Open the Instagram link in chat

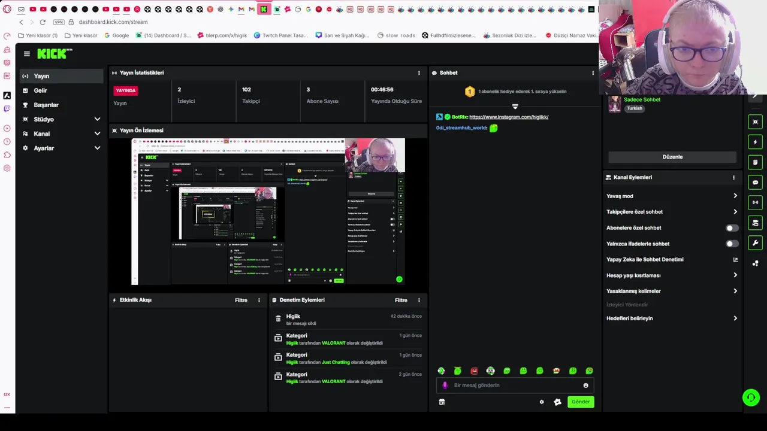[509, 117]
